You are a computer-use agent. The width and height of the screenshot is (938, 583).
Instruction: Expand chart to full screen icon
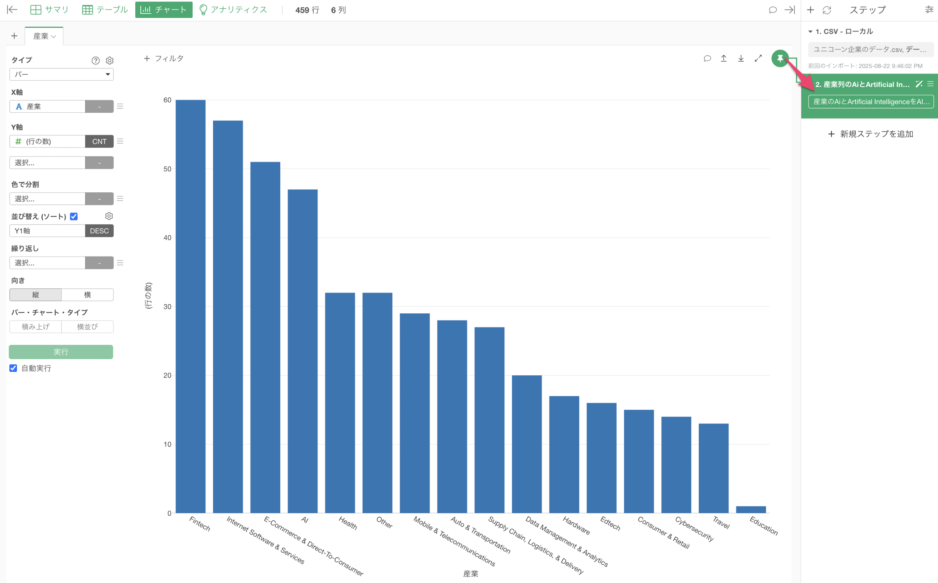[758, 58]
